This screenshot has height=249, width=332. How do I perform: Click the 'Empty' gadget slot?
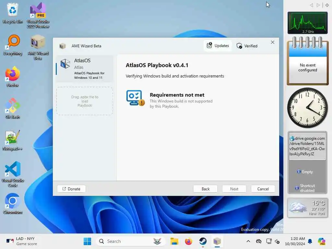point(305,172)
